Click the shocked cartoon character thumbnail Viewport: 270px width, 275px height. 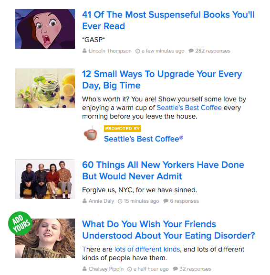click(45, 29)
